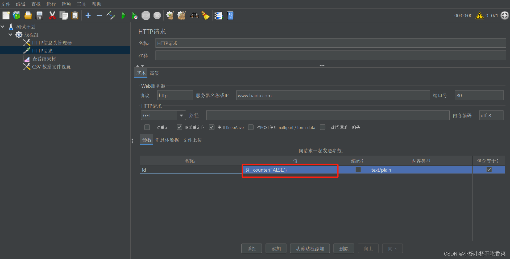Open the 选项 menu

pyautogui.click(x=66, y=4)
